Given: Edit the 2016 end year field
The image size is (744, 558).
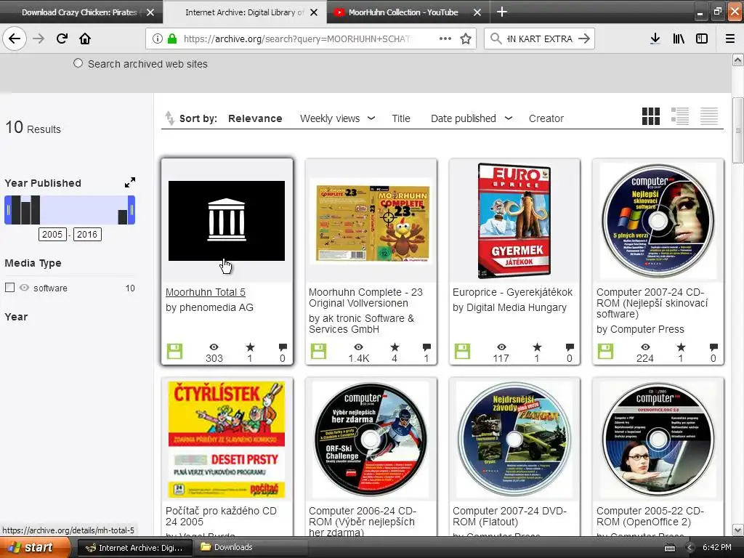Looking at the screenshot, I should pos(87,235).
